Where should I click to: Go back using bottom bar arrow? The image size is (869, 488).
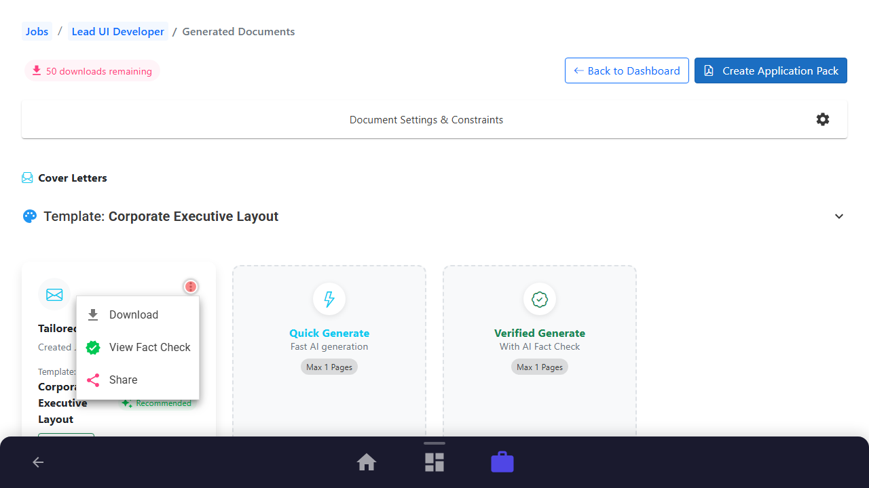38,462
